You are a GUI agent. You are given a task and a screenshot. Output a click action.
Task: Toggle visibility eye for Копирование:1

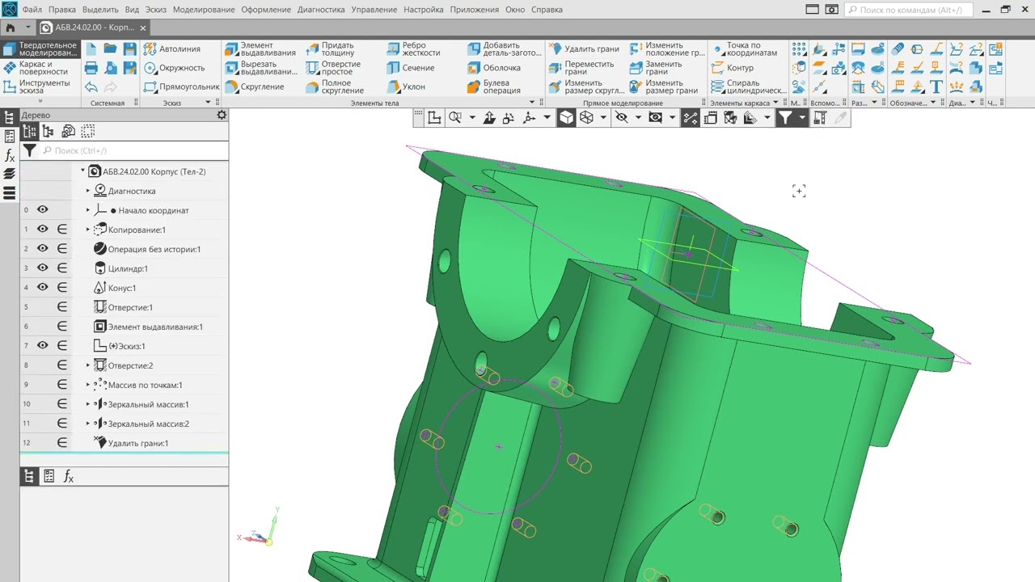(x=43, y=230)
